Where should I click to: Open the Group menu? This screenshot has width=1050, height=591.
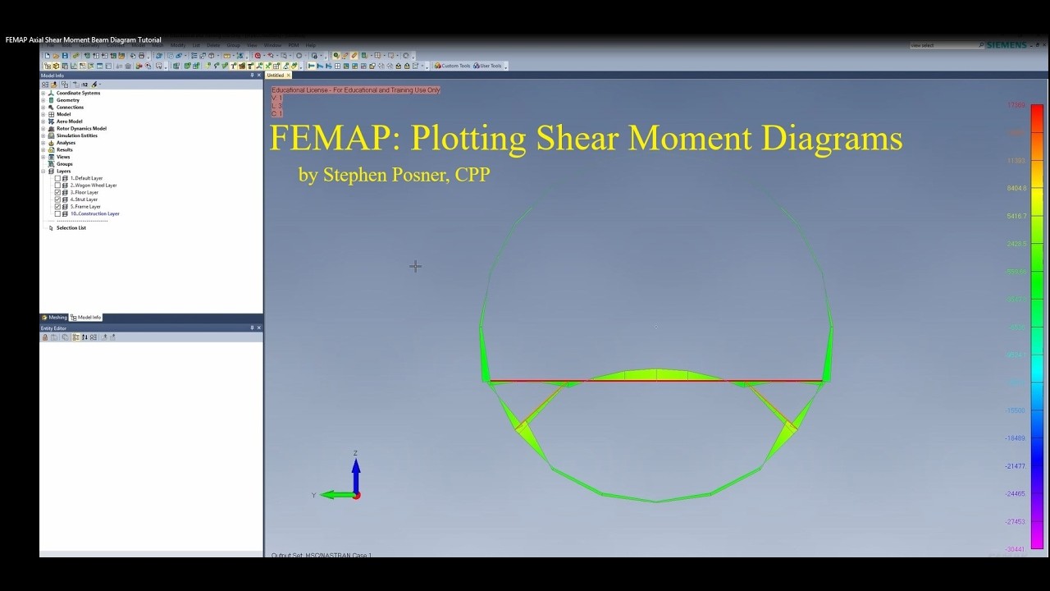tap(233, 45)
